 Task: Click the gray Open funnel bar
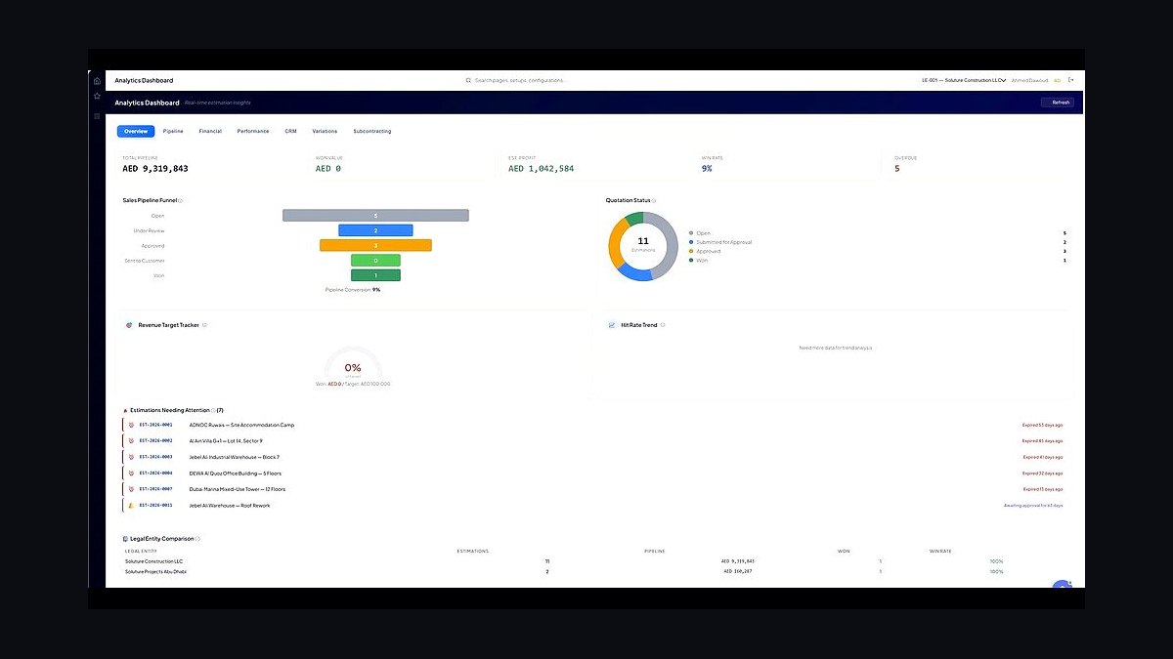coord(375,215)
